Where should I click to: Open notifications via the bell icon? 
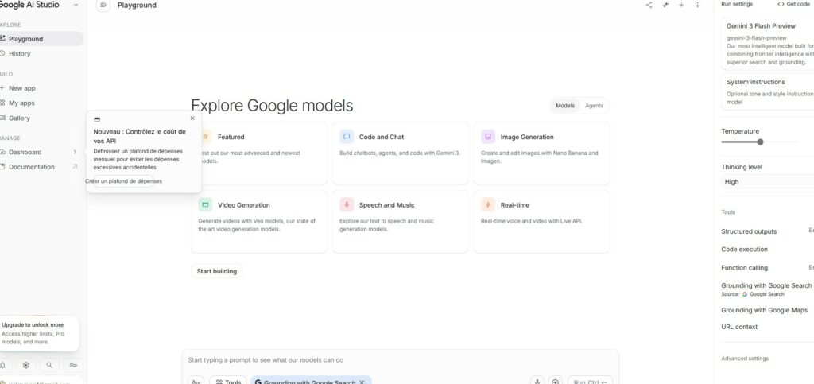(x=2, y=365)
